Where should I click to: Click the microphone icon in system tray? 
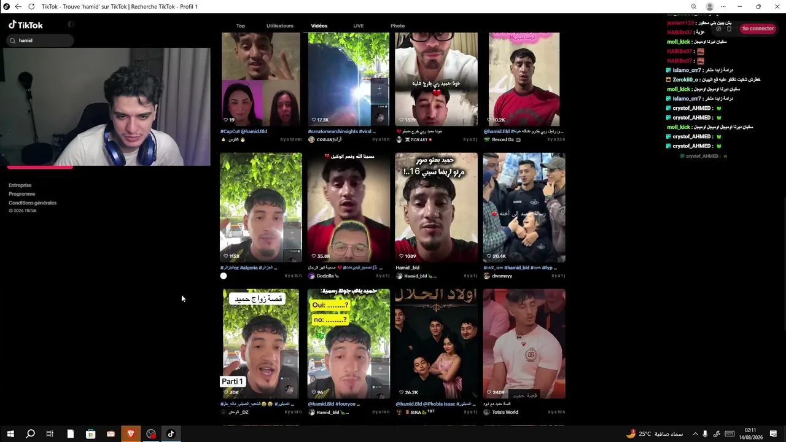coord(705,434)
